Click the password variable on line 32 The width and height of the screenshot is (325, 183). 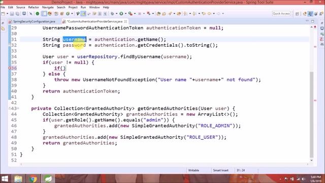tap(74, 45)
